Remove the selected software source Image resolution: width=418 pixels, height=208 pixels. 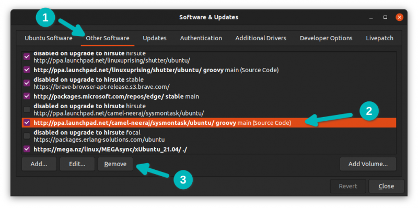(x=115, y=164)
